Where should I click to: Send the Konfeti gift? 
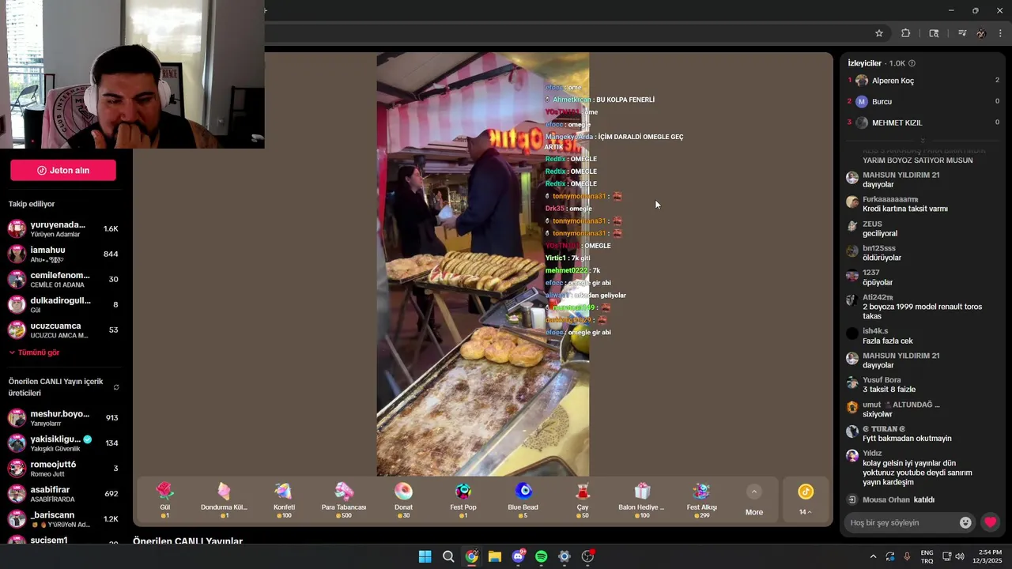pos(284,500)
